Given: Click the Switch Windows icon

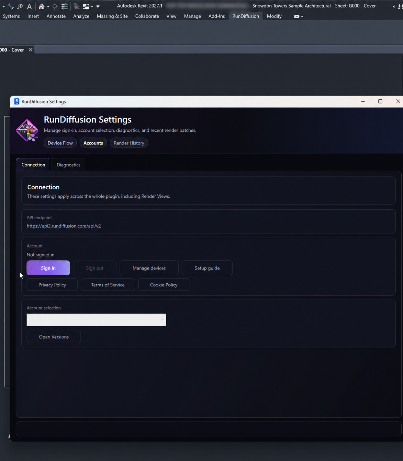Looking at the screenshot, I should pos(86,6).
